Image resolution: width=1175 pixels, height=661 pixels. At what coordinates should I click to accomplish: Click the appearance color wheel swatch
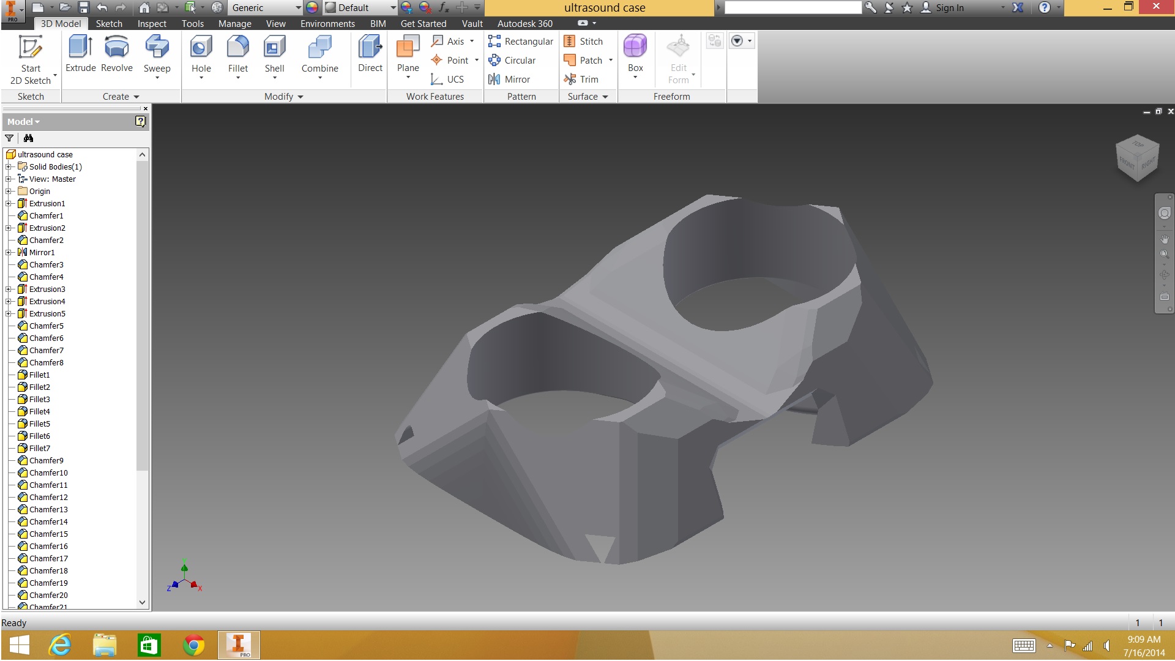tap(312, 7)
